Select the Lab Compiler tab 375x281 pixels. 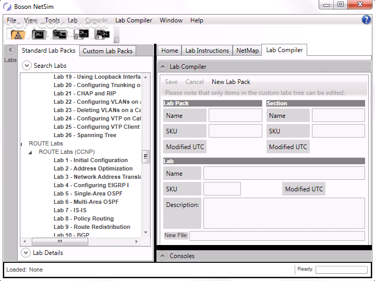click(284, 50)
